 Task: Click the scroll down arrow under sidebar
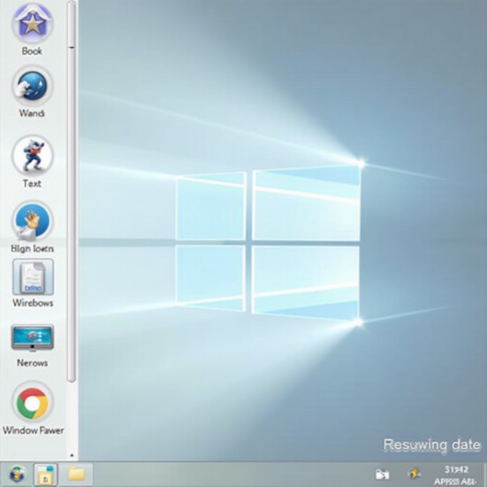point(72,455)
